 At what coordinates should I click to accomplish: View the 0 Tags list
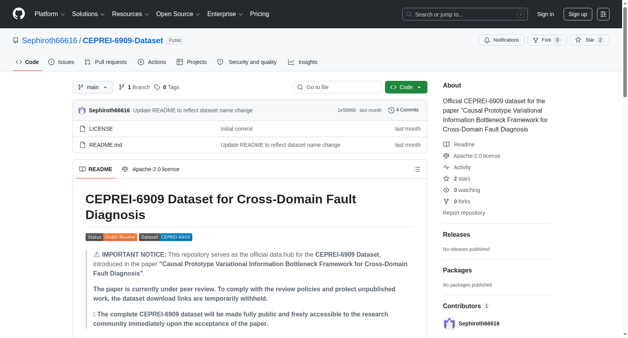point(167,87)
